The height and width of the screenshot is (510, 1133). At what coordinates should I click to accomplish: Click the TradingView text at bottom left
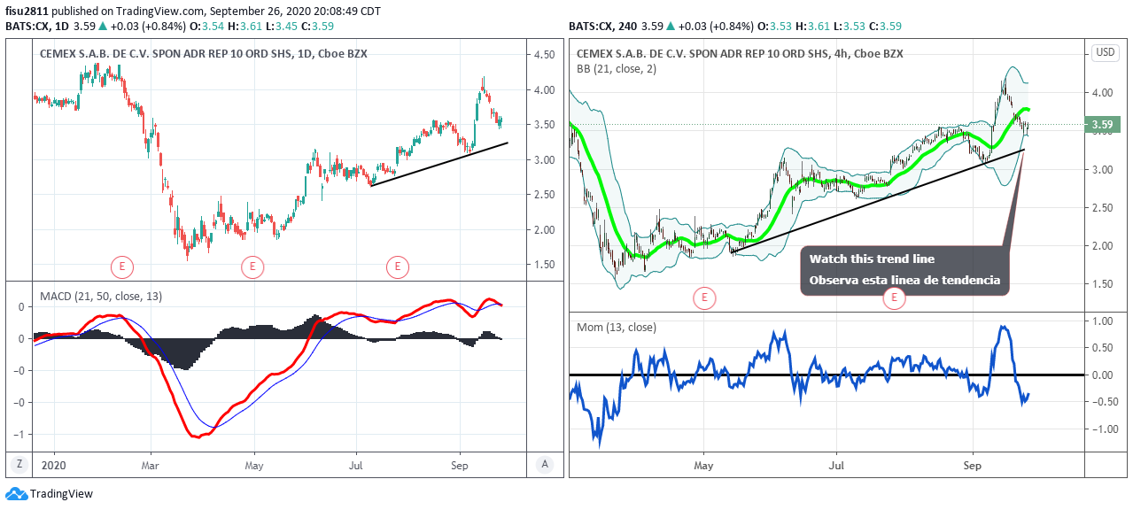(61, 494)
